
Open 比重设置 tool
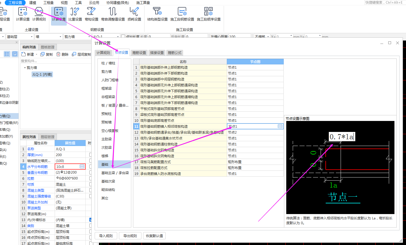tap(75, 14)
